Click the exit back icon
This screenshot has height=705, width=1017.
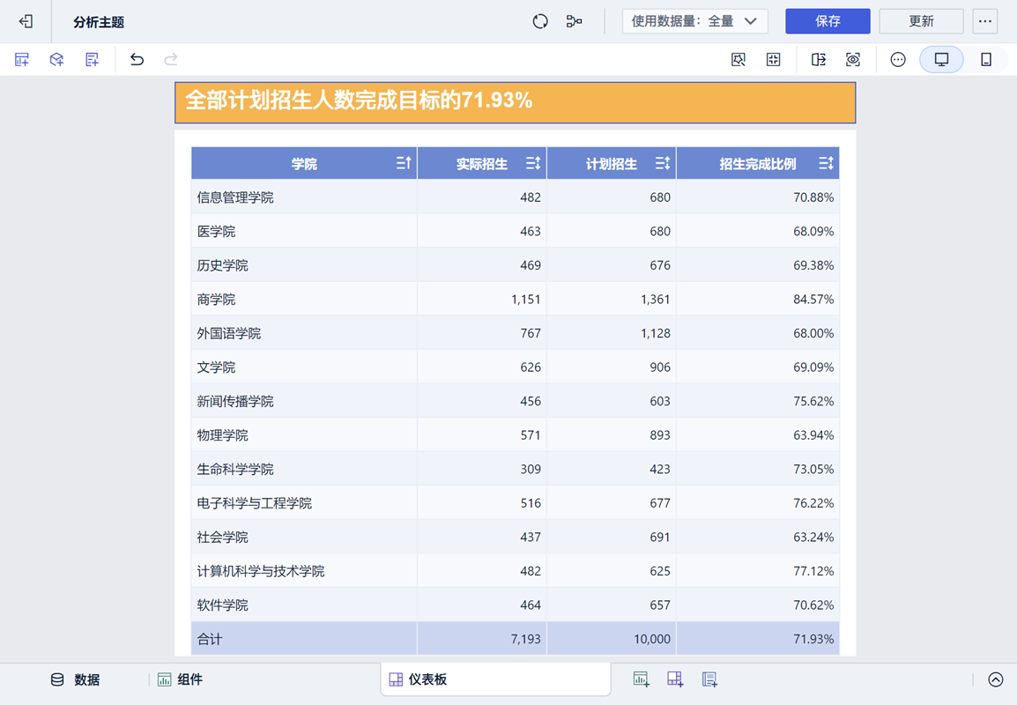[26, 21]
